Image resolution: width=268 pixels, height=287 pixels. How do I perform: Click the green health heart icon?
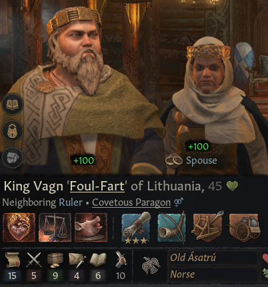[x=232, y=186]
